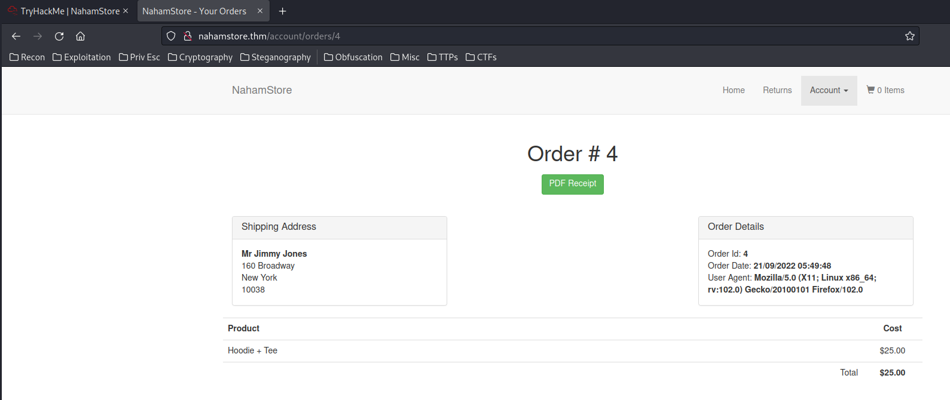Open the Returns nav link
Viewport: 950px width, 400px height.
pyautogui.click(x=777, y=90)
